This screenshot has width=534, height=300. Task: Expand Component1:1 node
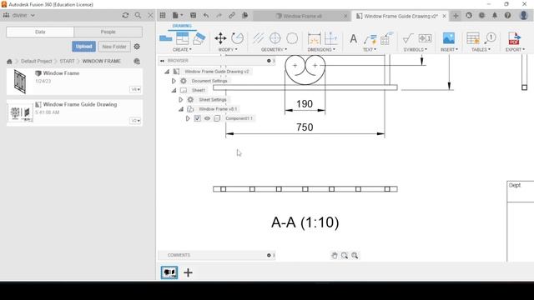188,118
